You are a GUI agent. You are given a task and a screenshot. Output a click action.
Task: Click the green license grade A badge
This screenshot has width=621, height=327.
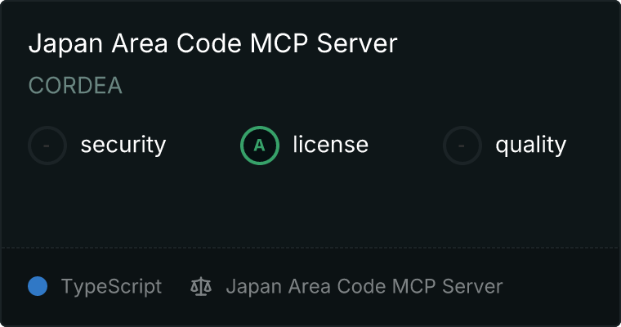click(x=260, y=146)
